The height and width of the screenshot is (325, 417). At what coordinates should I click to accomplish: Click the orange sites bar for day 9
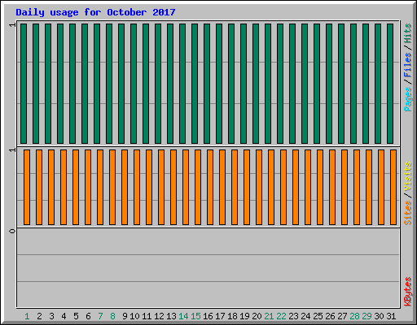click(125, 187)
